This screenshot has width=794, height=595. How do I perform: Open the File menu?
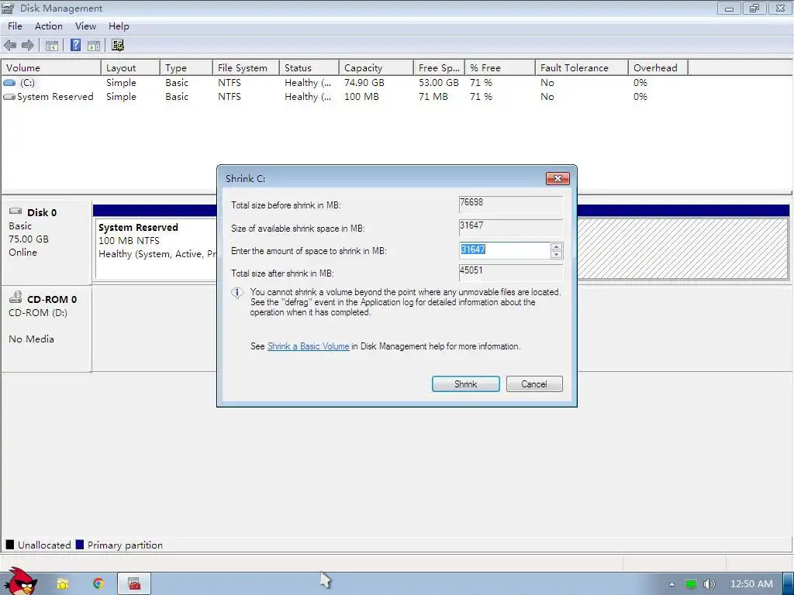15,26
